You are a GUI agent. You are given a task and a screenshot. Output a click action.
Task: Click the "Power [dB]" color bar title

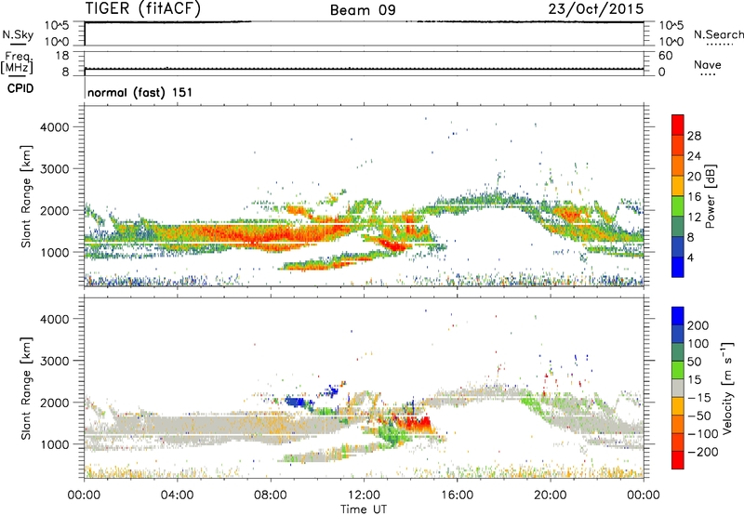click(x=711, y=196)
